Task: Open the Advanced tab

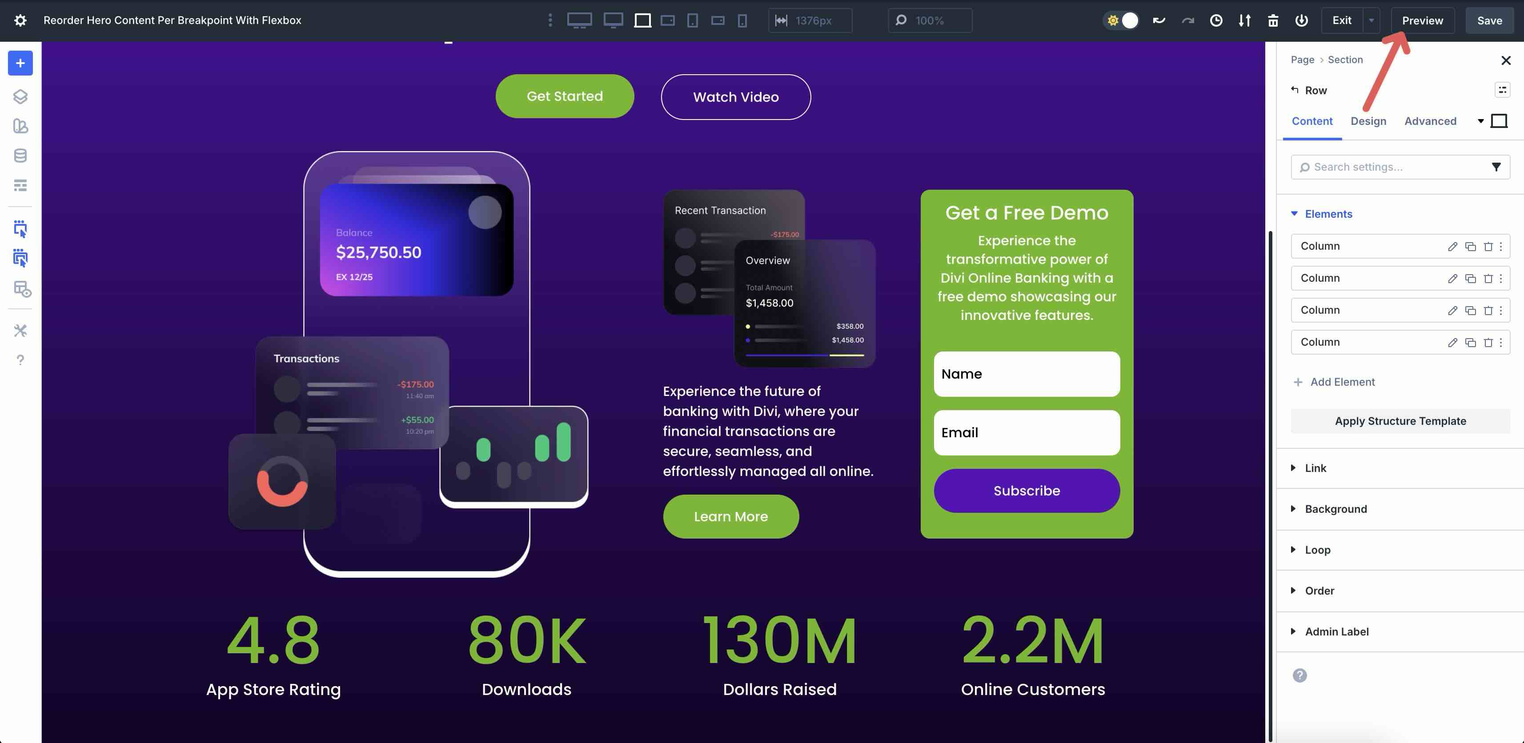Action: (x=1431, y=121)
